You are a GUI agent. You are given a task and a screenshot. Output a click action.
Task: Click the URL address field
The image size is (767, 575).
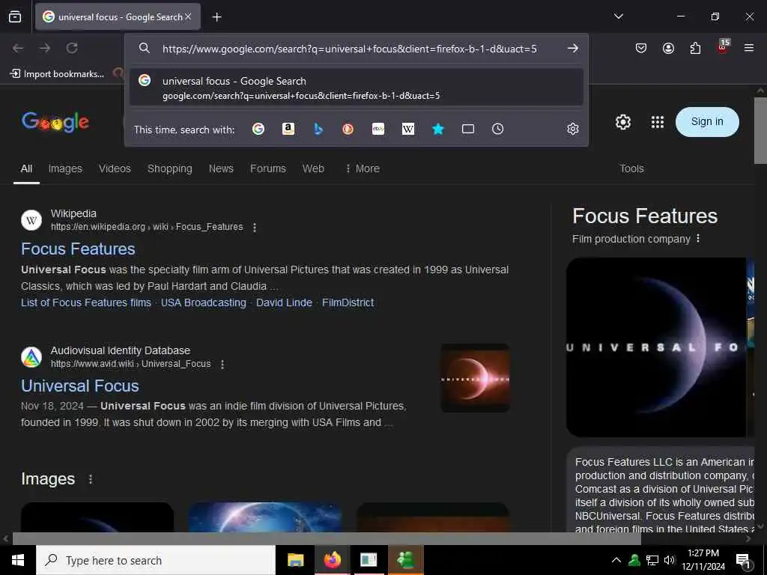349,49
